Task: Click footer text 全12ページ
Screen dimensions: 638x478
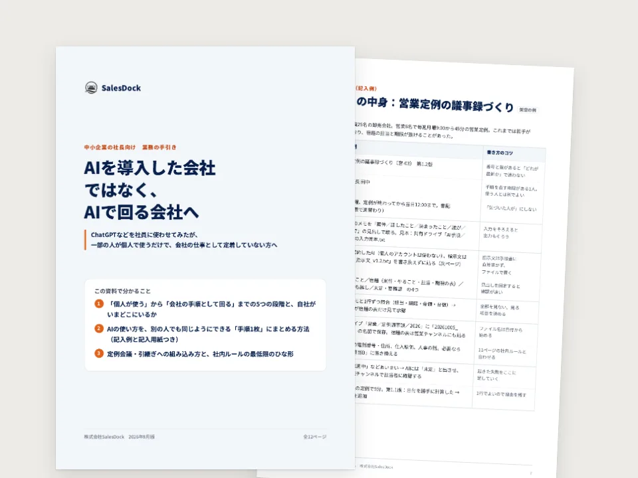Action: 314,437
